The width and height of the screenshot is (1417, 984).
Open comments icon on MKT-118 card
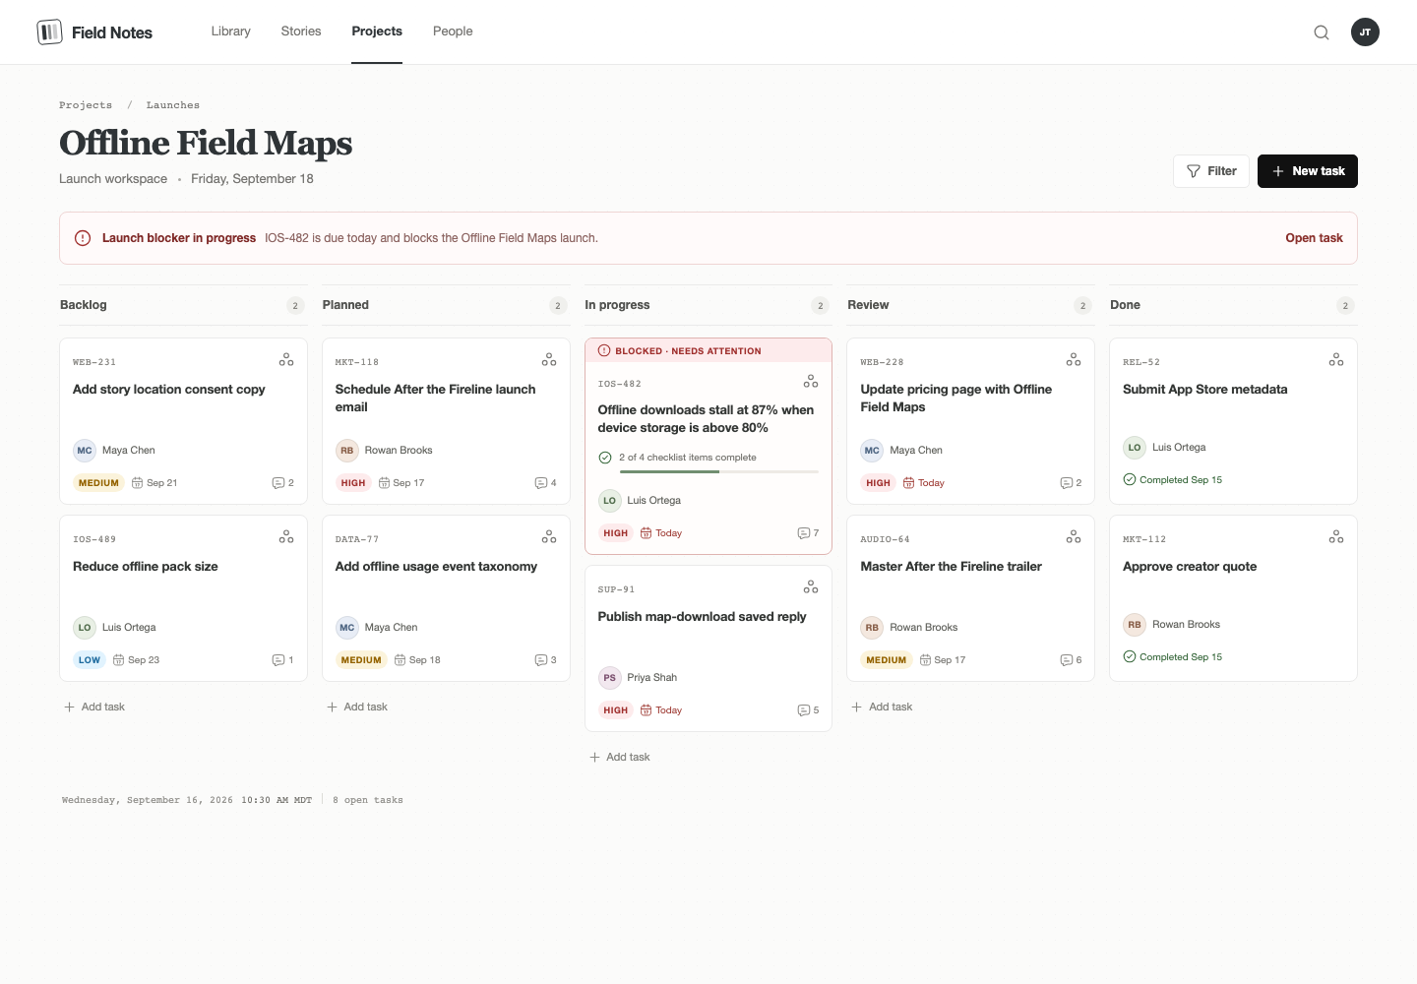(541, 483)
